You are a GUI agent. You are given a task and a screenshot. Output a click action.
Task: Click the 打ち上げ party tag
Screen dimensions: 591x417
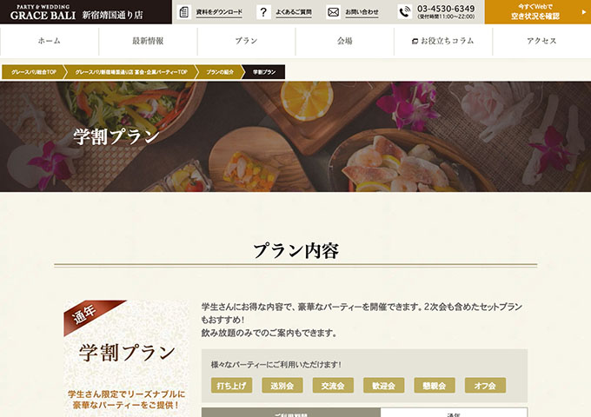coord(231,386)
